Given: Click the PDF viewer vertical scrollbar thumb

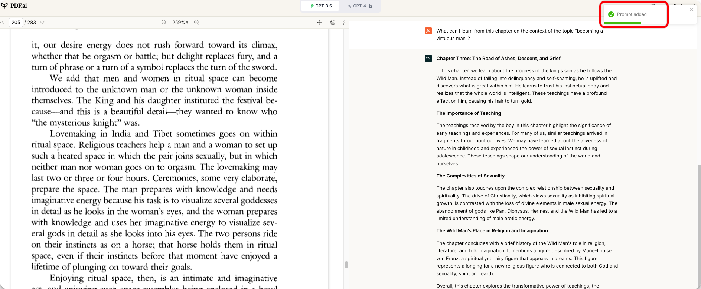Looking at the screenshot, I should (346, 265).
